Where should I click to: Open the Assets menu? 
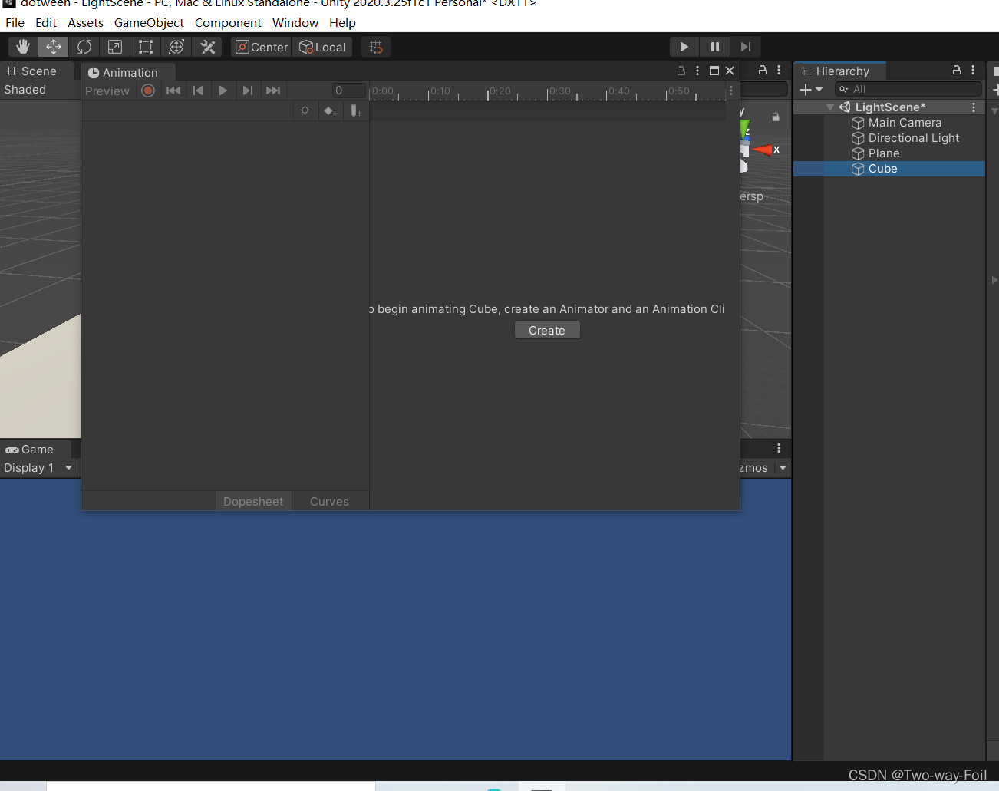[x=85, y=23]
